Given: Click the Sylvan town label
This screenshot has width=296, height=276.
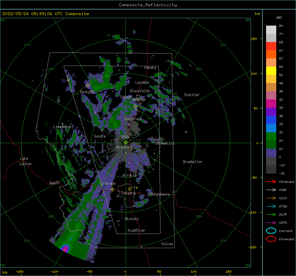Looking at the screenshot, I should [126, 97].
